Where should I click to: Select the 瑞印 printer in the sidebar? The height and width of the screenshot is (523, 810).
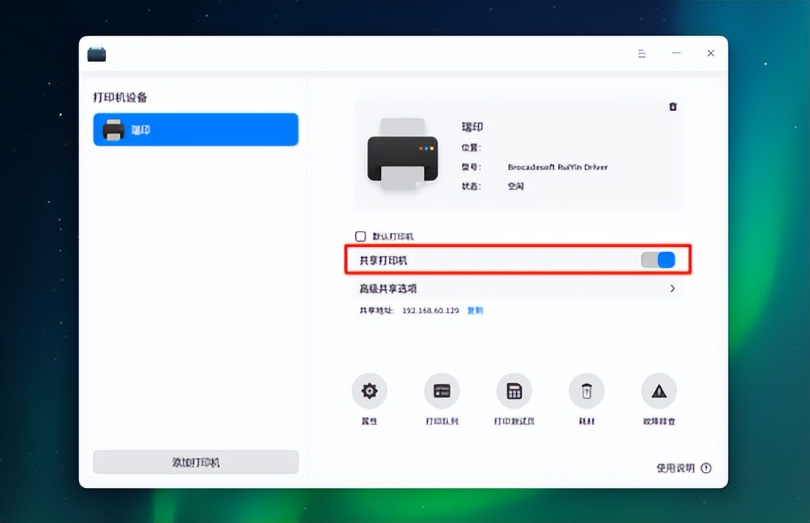195,129
